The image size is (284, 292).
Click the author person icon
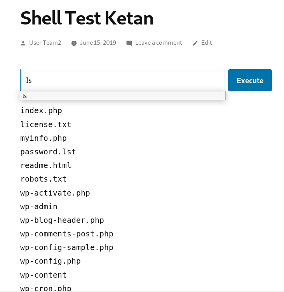point(23,44)
